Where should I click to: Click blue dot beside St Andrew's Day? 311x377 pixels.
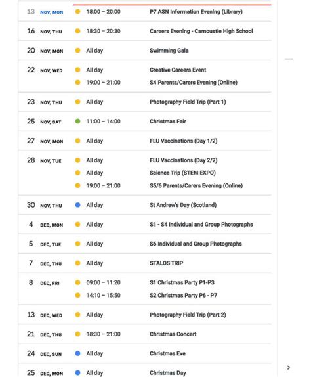point(77,205)
